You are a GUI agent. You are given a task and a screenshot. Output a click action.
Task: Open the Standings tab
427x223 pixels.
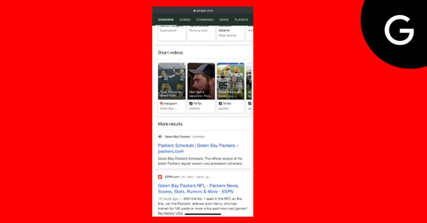point(205,20)
